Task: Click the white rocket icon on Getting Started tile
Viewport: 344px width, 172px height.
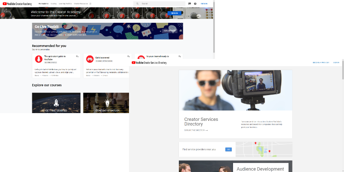Action: pos(56,103)
